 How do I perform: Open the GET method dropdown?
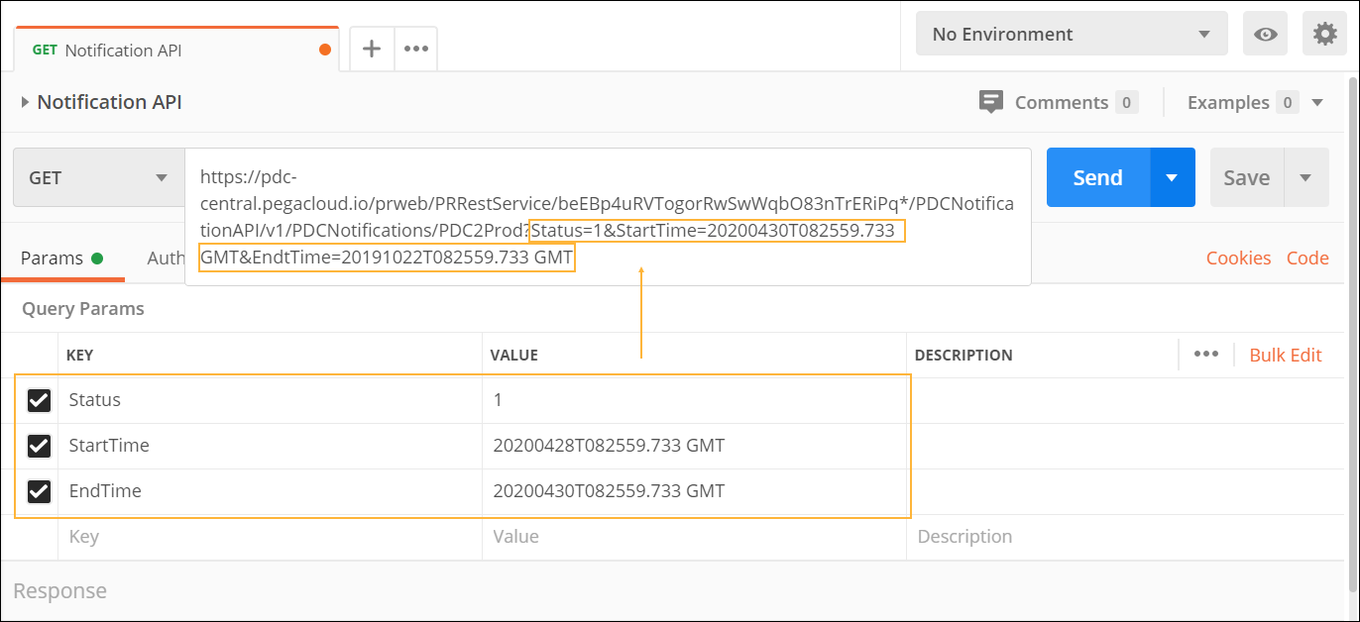tap(98, 178)
